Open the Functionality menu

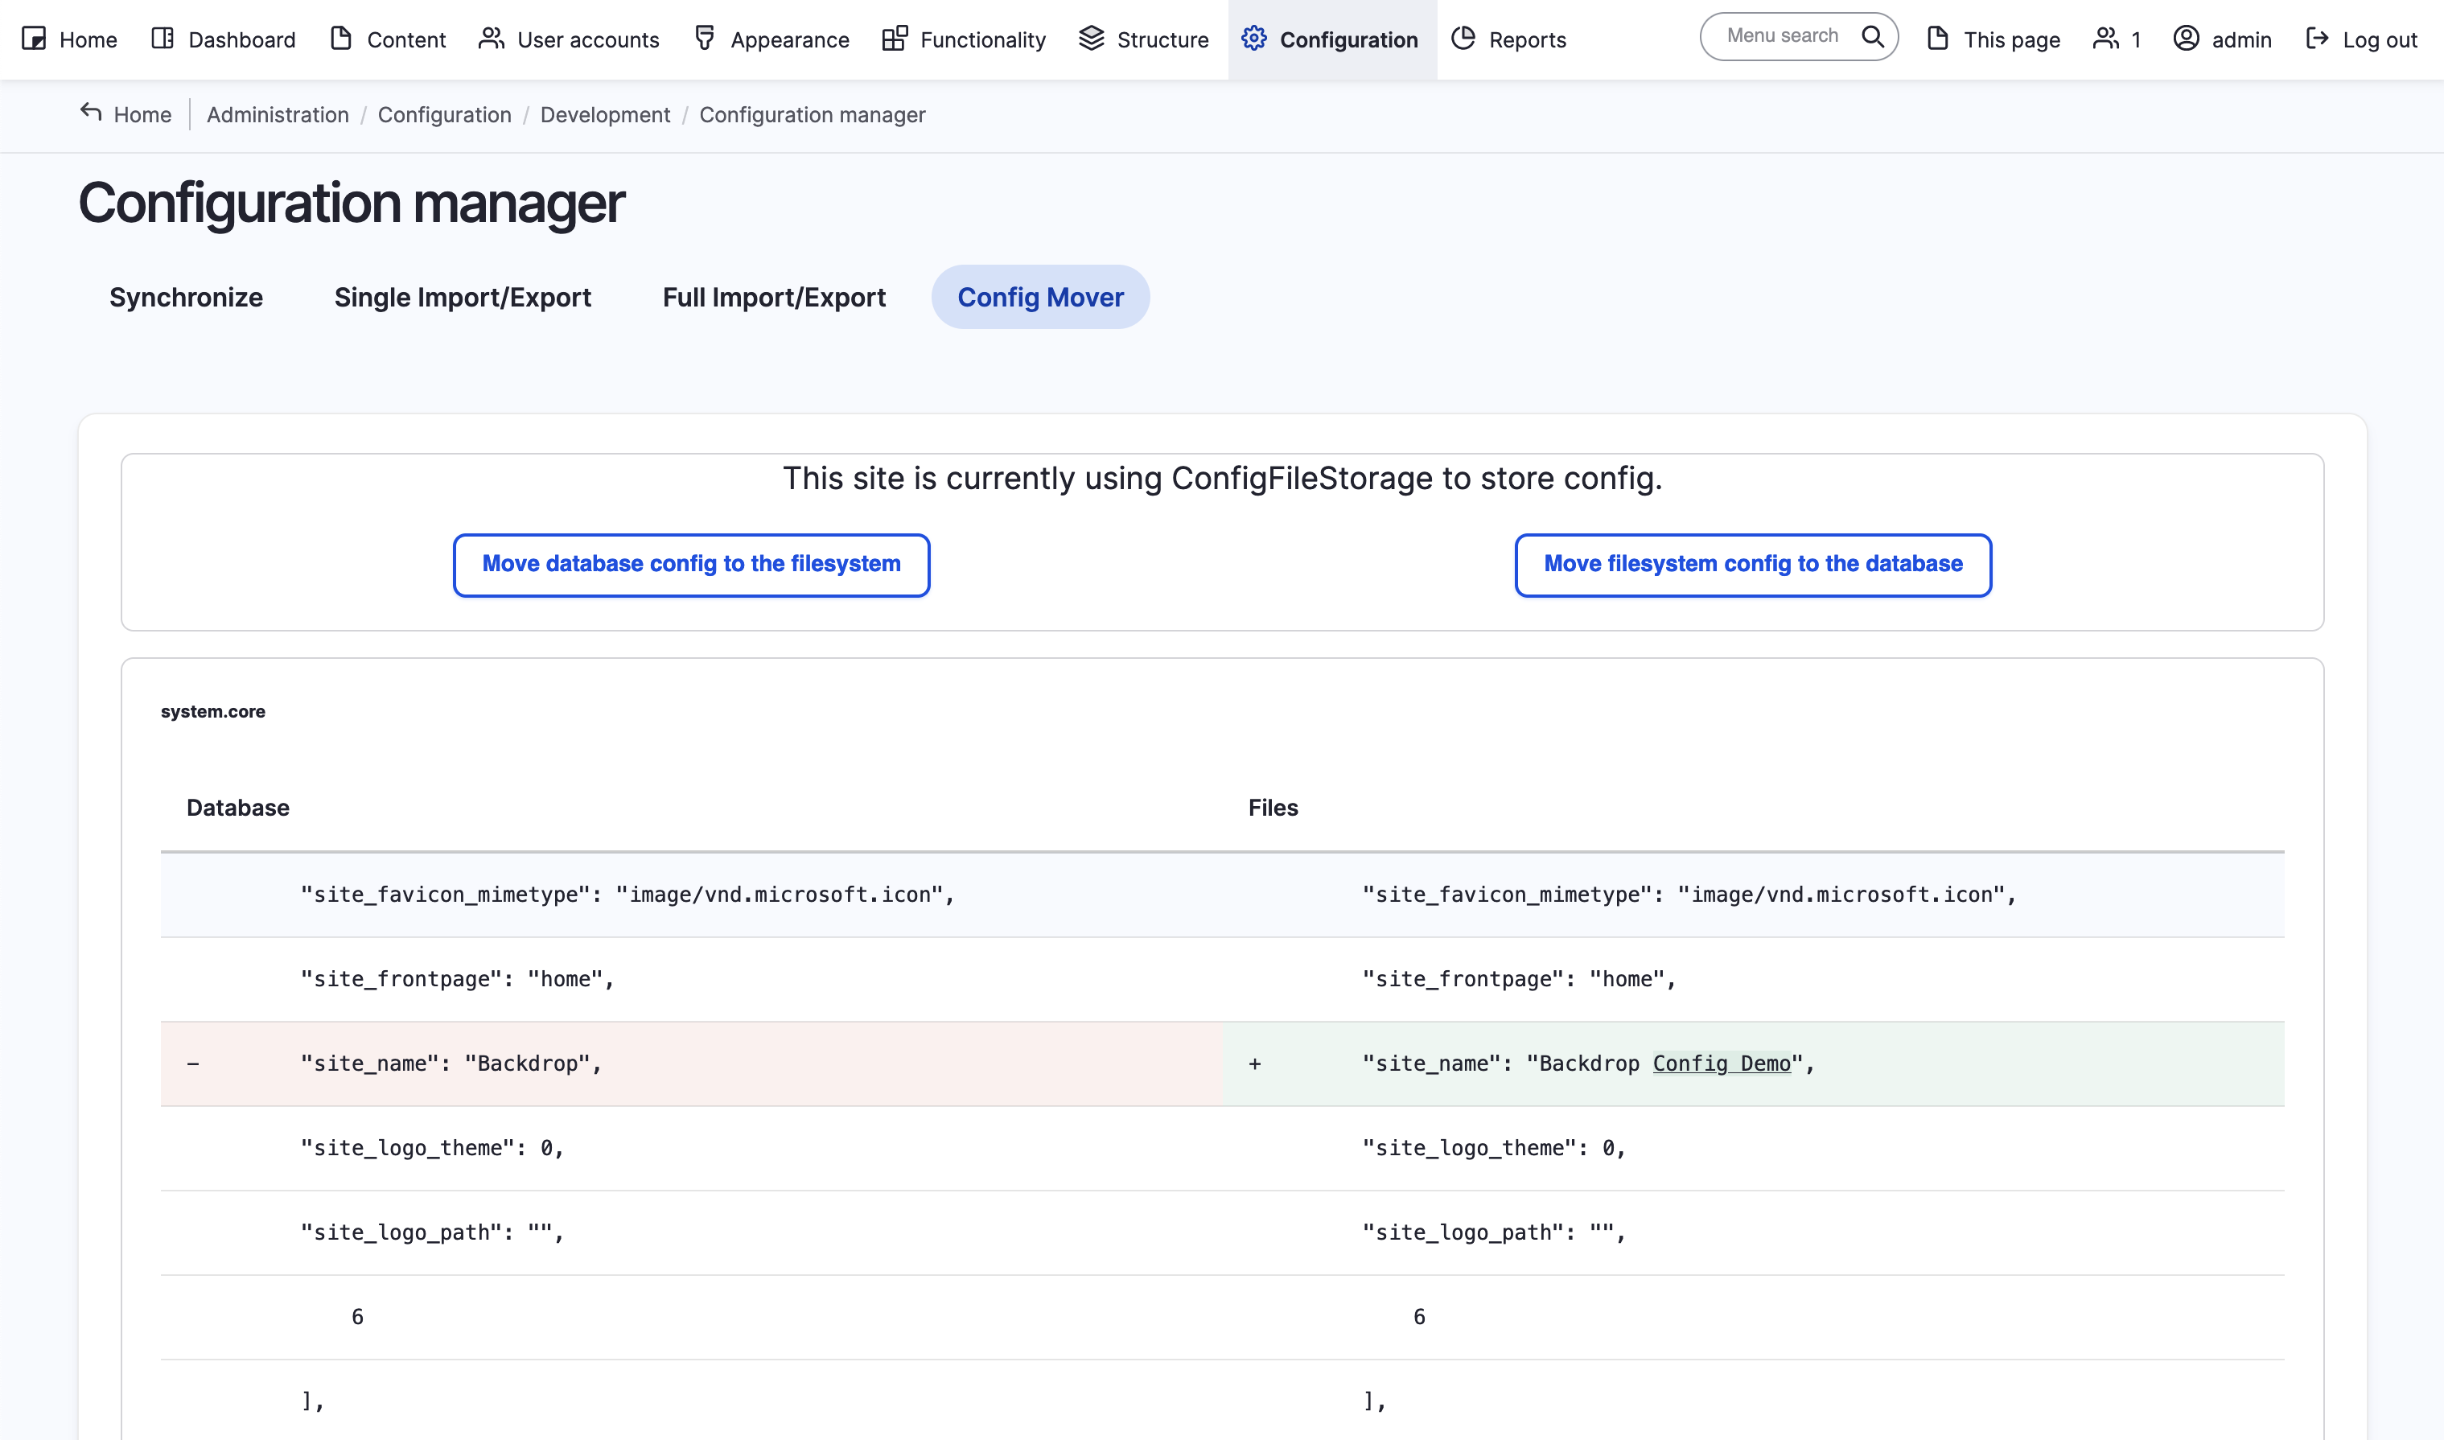(965, 39)
